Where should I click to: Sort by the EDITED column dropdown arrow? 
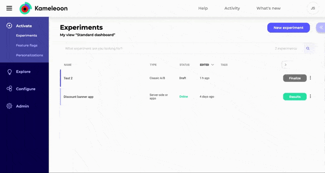[212, 65]
